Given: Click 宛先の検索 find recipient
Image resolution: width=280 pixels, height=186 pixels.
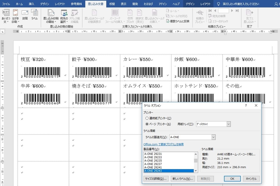Looking at the screenshot, I should (x=217, y=16).
